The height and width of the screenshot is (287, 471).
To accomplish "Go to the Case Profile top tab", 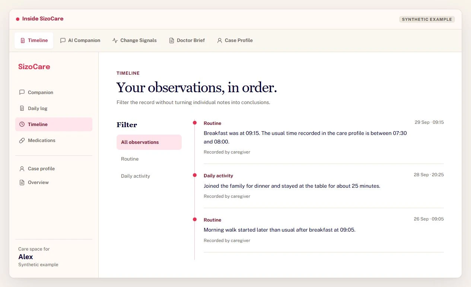I will tap(235, 41).
